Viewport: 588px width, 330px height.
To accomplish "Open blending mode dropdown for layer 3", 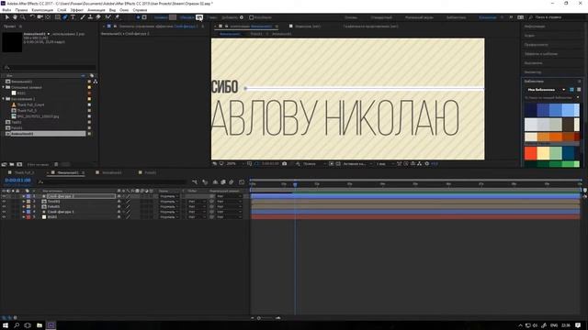I will point(169,206).
